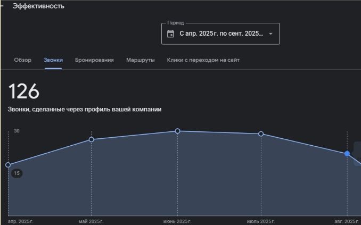Select the Звонки tab

point(53,60)
